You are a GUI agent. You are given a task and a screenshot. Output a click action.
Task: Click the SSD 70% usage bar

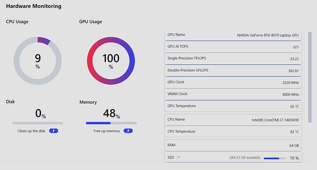[x=275, y=158]
